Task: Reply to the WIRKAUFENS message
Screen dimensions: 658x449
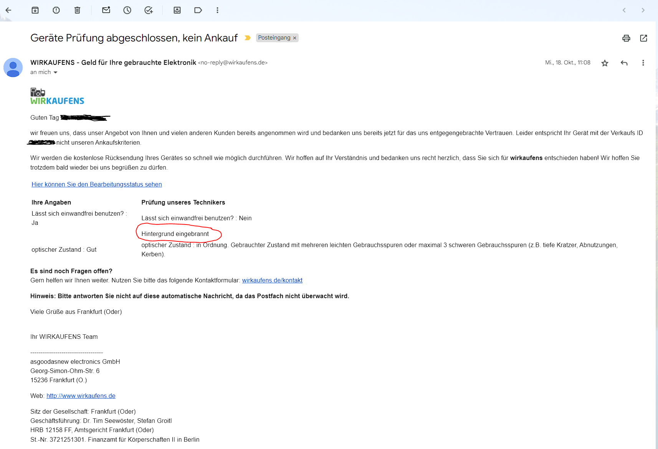Action: [624, 63]
